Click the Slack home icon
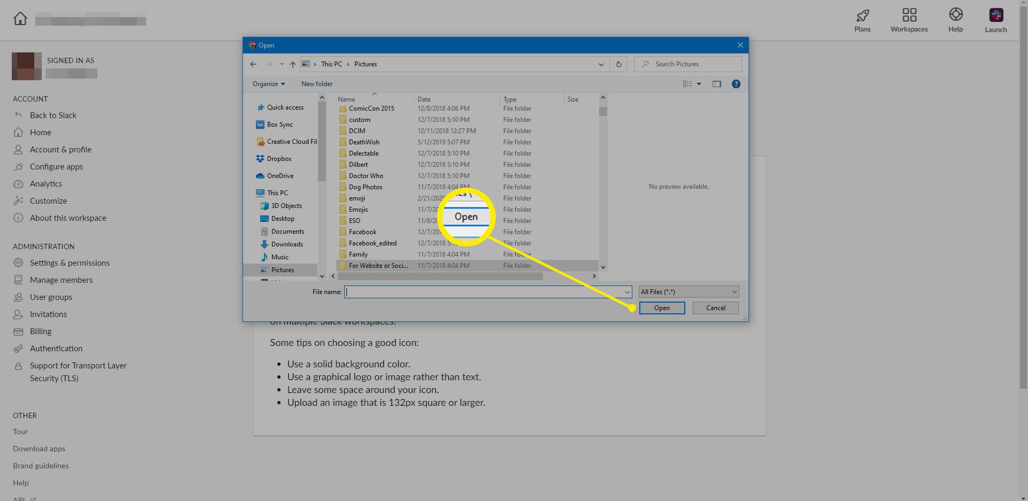 pyautogui.click(x=20, y=19)
